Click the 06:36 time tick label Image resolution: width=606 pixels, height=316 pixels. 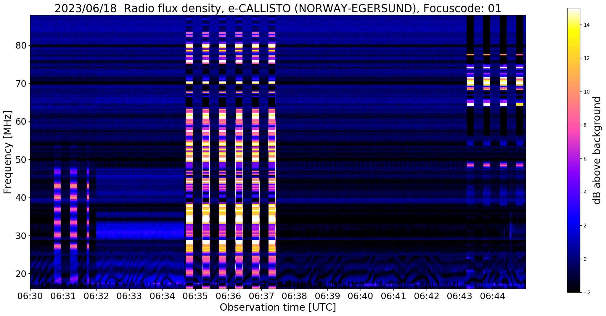coord(228,296)
